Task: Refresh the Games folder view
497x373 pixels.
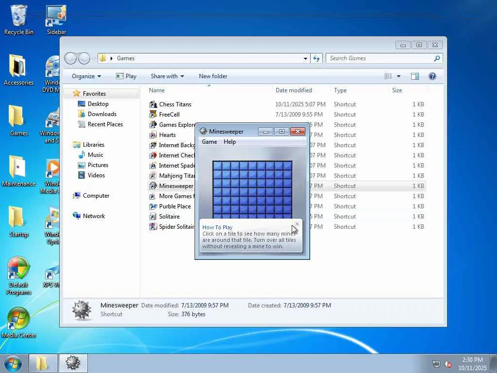Action: pos(316,58)
